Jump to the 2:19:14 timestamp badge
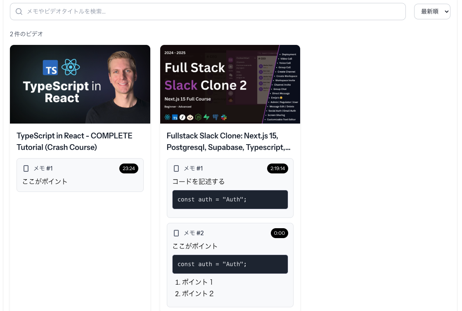Viewport: 462px width, 311px height. (278, 168)
